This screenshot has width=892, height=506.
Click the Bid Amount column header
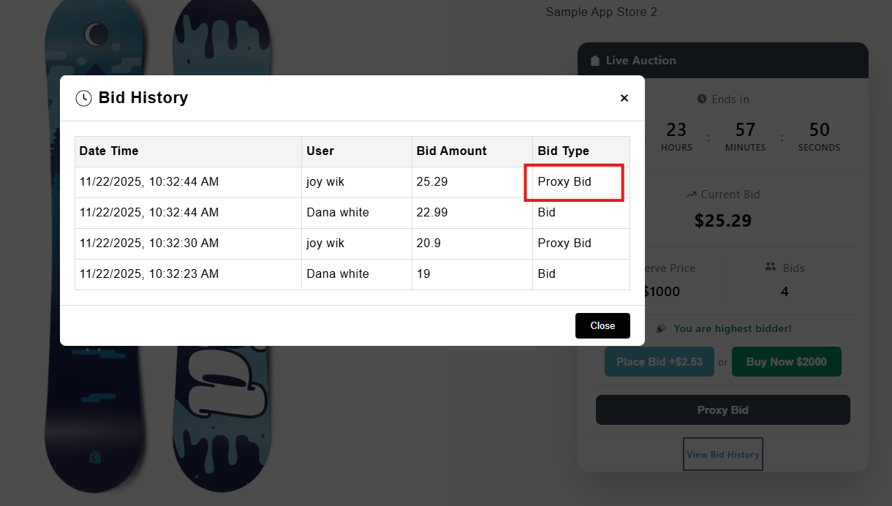pyautogui.click(x=451, y=151)
